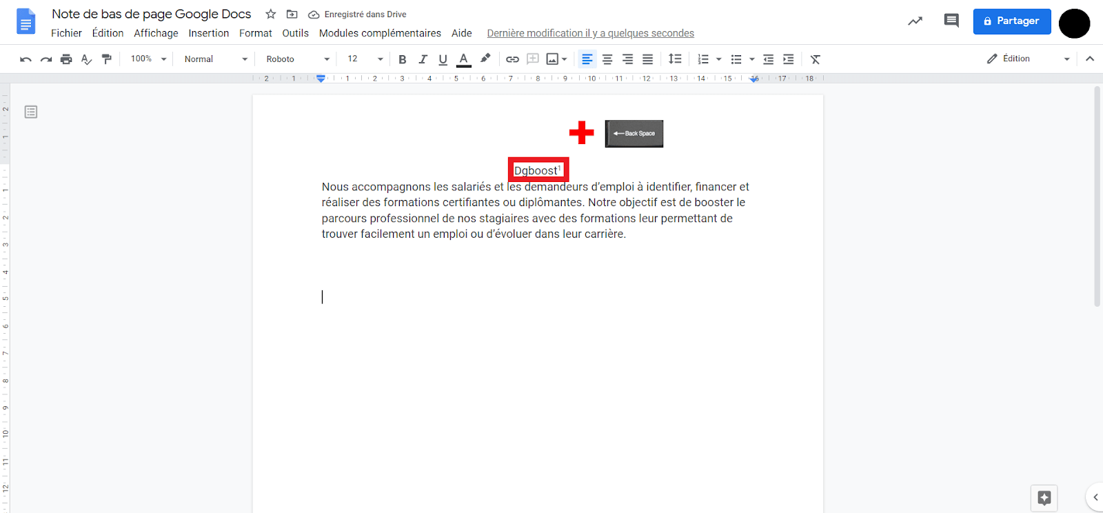
Task: Justify the text
Action: [x=647, y=59]
